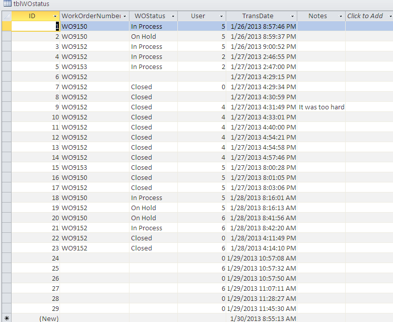Click the empty Notes cell in record 12
Screen dimensions: 393x322
pos(321,137)
